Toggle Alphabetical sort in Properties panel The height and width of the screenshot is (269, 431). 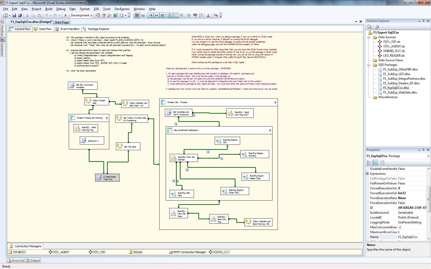pos(375,163)
